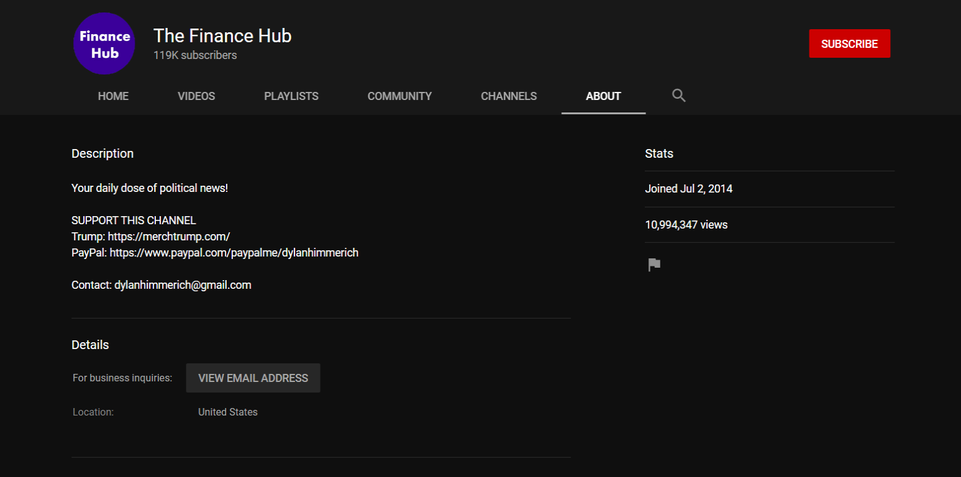The height and width of the screenshot is (477, 961).
Task: Click the channel search magnifier icon
Action: pos(678,96)
